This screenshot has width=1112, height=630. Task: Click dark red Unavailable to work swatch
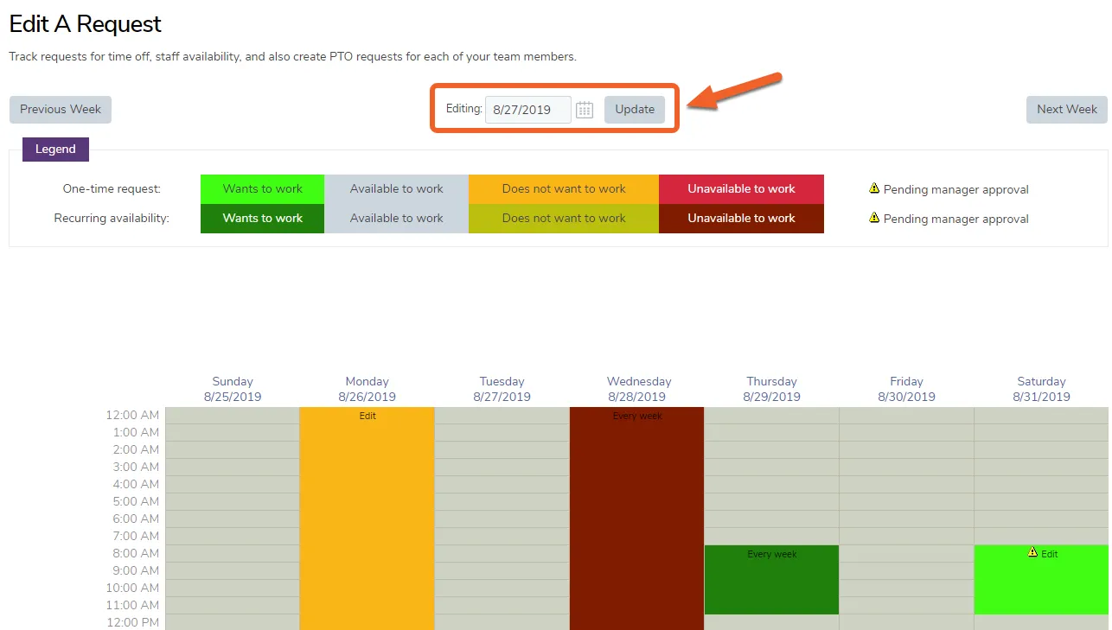pyautogui.click(x=741, y=219)
